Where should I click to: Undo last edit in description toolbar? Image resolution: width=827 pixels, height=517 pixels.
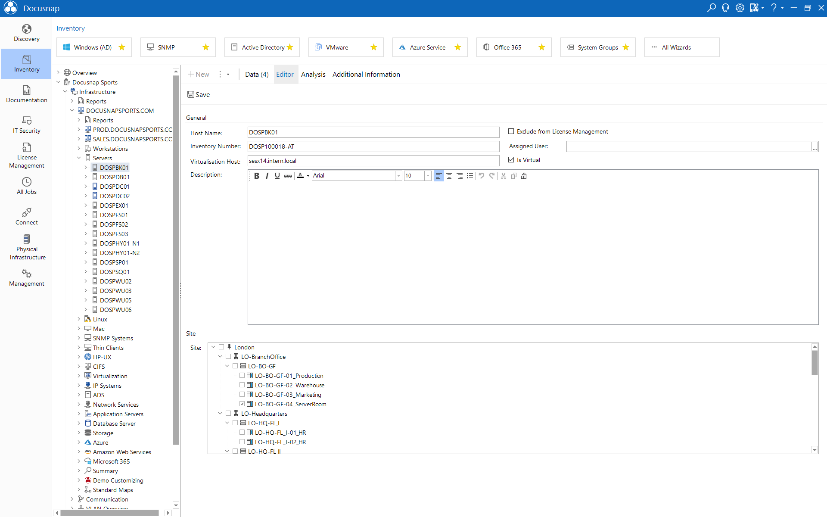pyautogui.click(x=482, y=176)
